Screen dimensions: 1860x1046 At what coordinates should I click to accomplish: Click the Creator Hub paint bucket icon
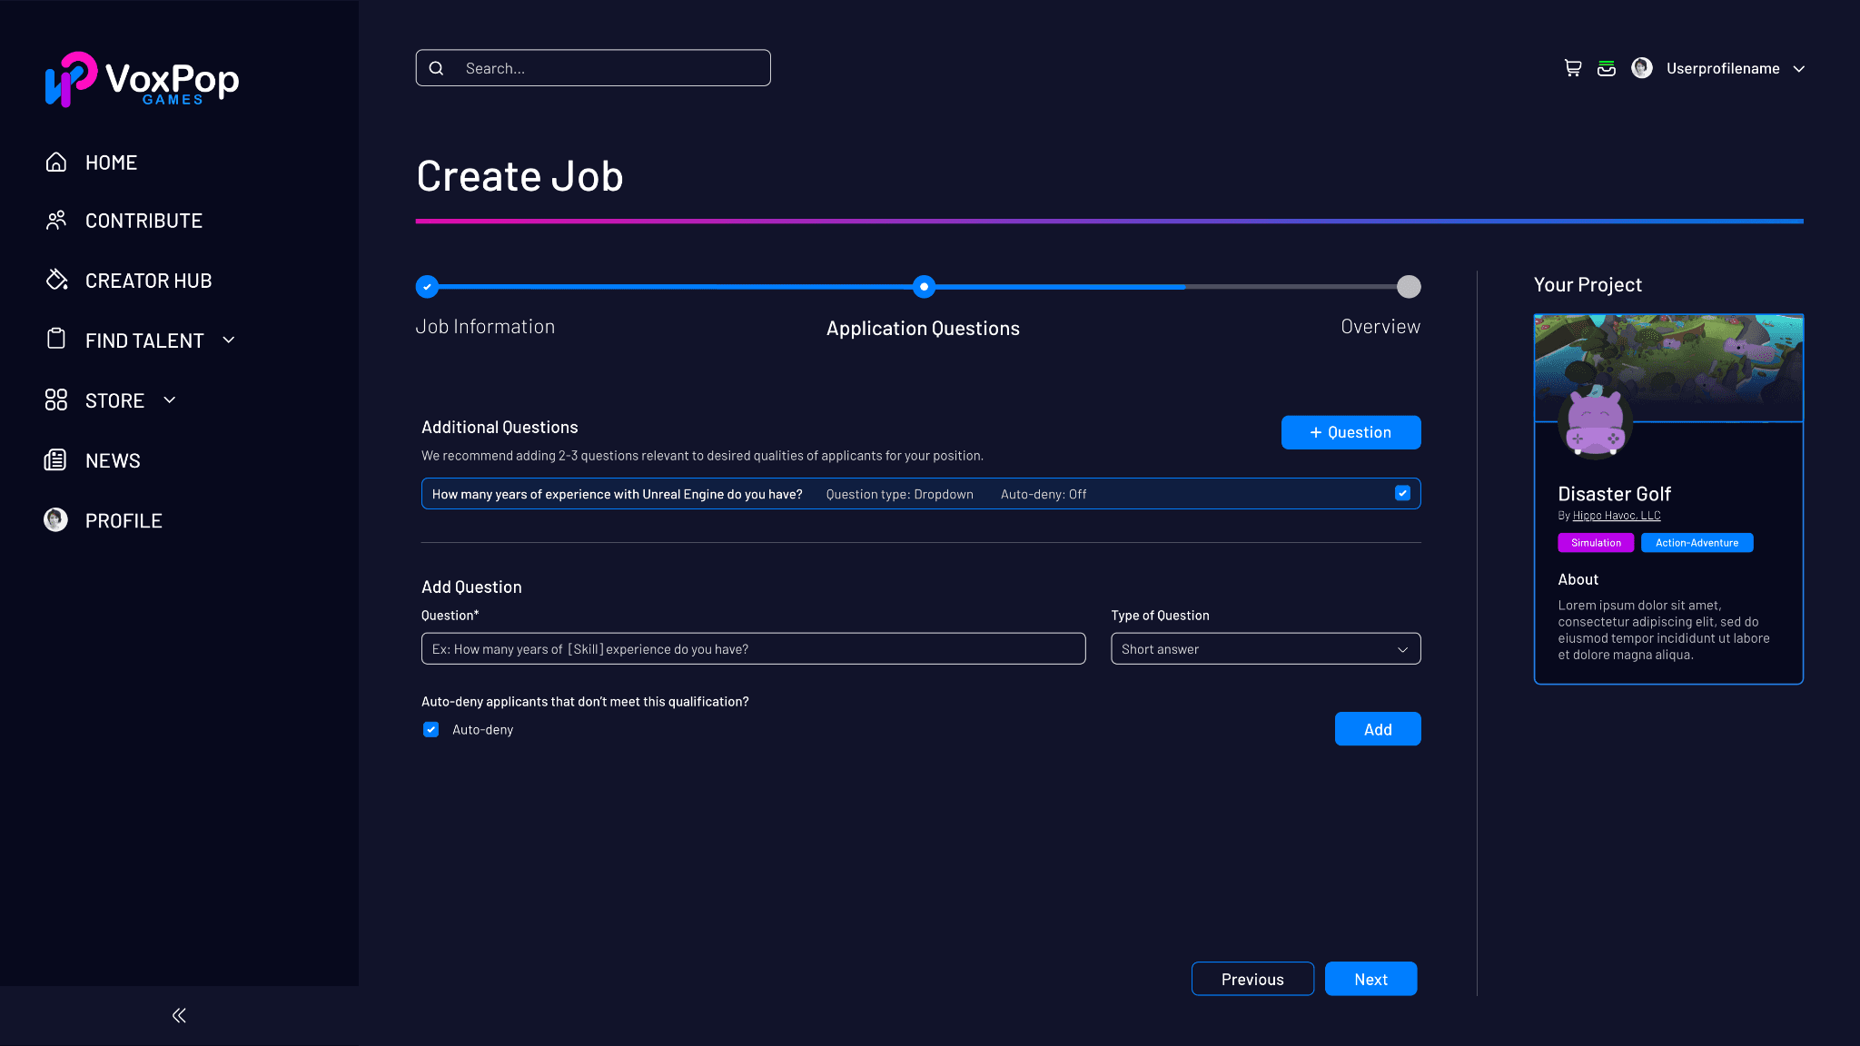tap(56, 280)
